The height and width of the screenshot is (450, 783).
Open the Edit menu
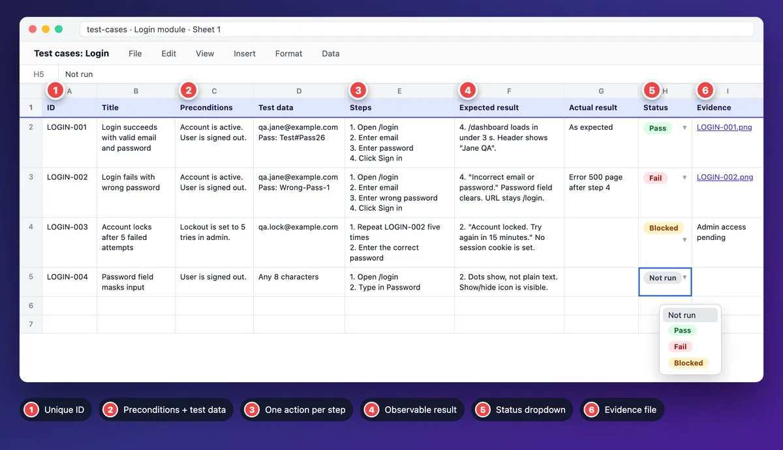(x=169, y=53)
